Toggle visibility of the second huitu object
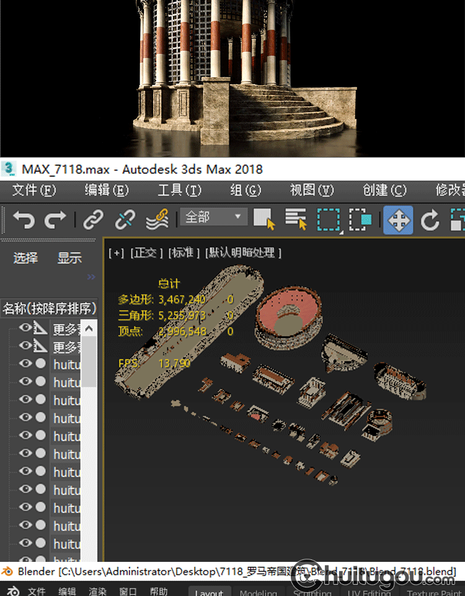The width and height of the screenshot is (465, 596). tap(25, 382)
